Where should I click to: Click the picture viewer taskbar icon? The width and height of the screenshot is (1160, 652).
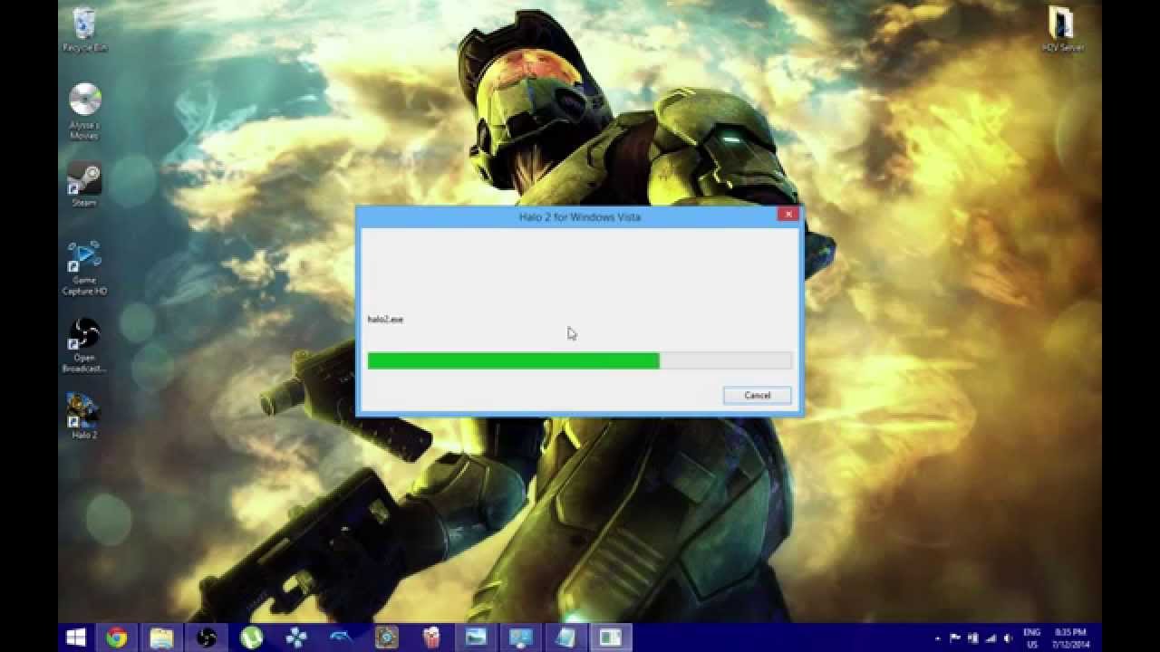pos(476,638)
